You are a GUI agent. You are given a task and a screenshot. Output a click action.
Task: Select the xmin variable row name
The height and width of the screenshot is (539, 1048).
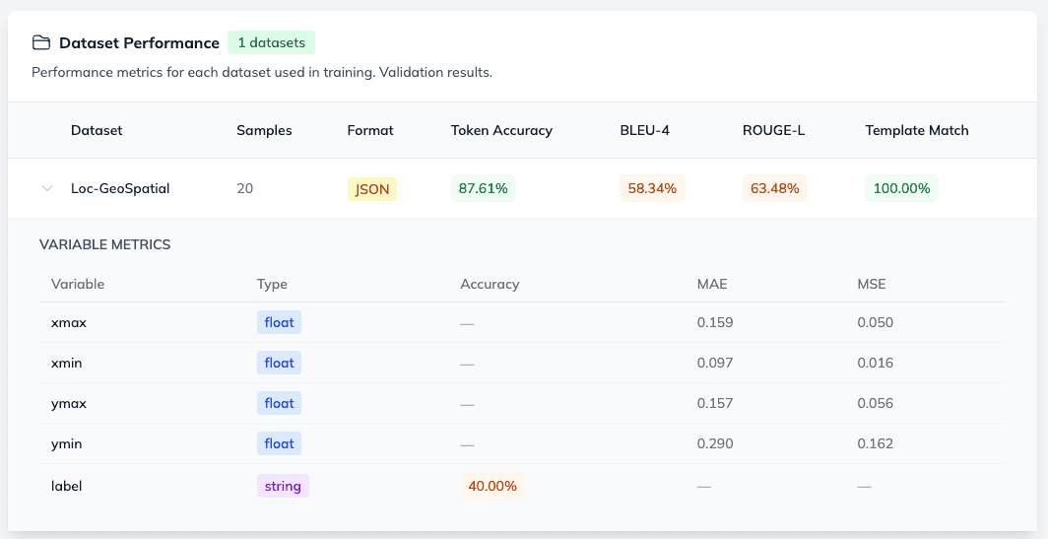[x=68, y=364]
